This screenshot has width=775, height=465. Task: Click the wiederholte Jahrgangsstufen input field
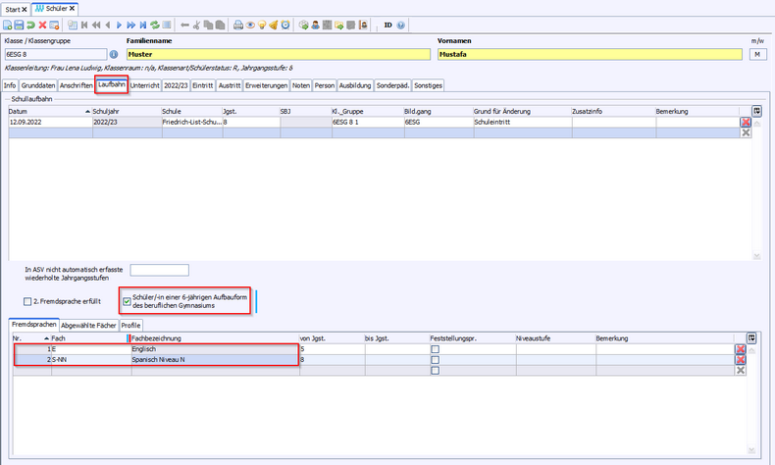[159, 270]
